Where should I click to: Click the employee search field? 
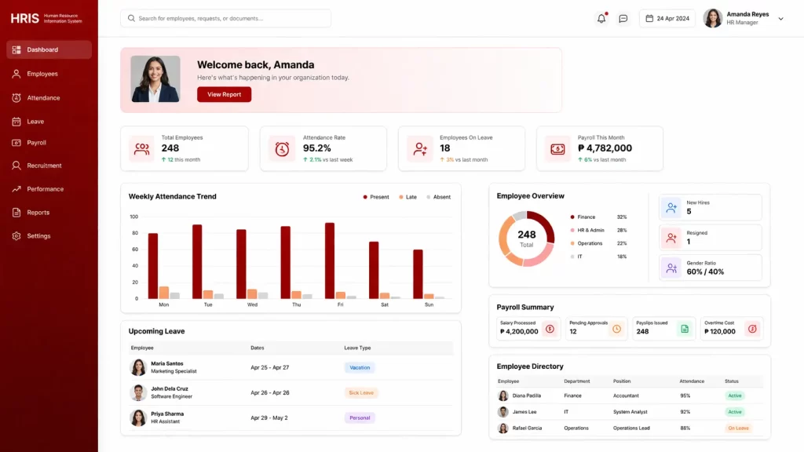225,17
